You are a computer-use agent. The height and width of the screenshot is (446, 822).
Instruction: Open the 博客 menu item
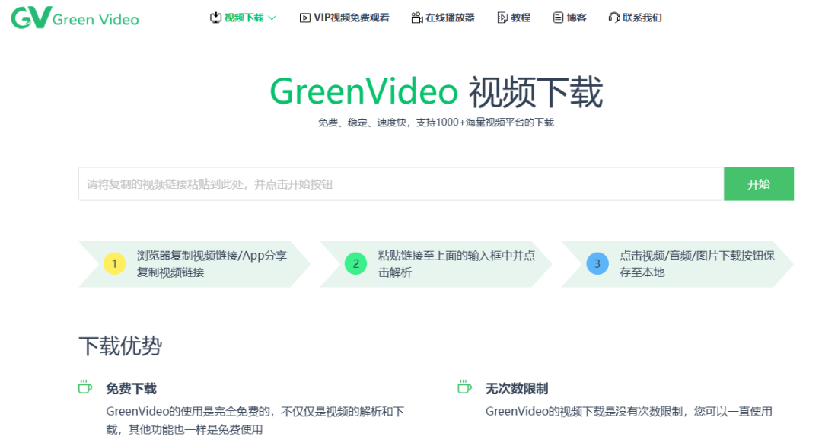[576, 18]
